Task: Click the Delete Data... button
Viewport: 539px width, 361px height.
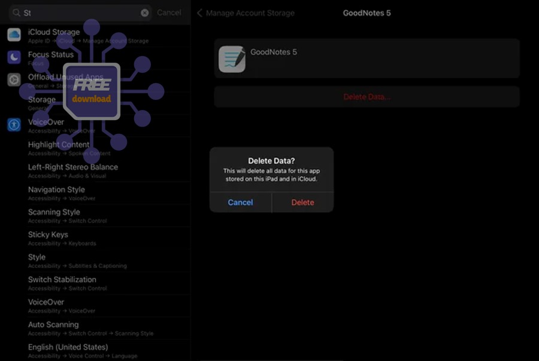Action: [367, 97]
